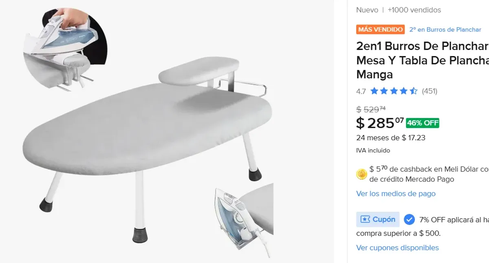Click the third blue rating star
The width and height of the screenshot is (489, 263).
pyautogui.click(x=394, y=91)
